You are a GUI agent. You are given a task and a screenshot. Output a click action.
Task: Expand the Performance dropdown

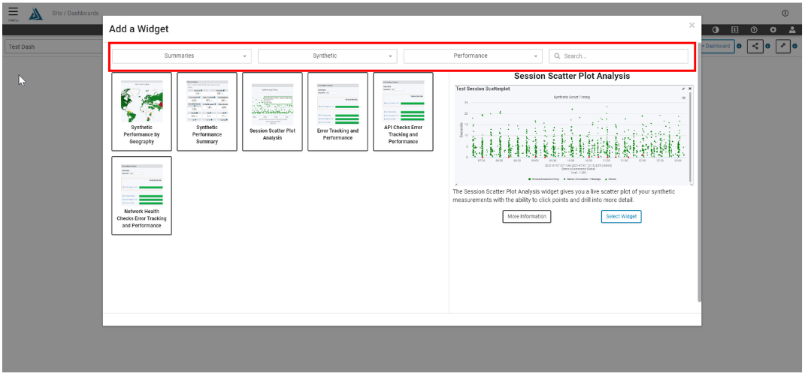tap(472, 56)
